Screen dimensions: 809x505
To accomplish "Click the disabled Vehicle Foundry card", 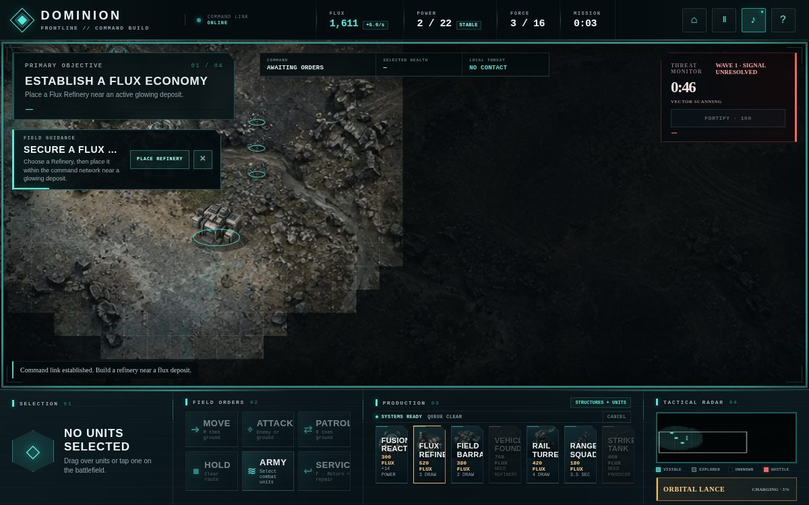I will (x=505, y=454).
